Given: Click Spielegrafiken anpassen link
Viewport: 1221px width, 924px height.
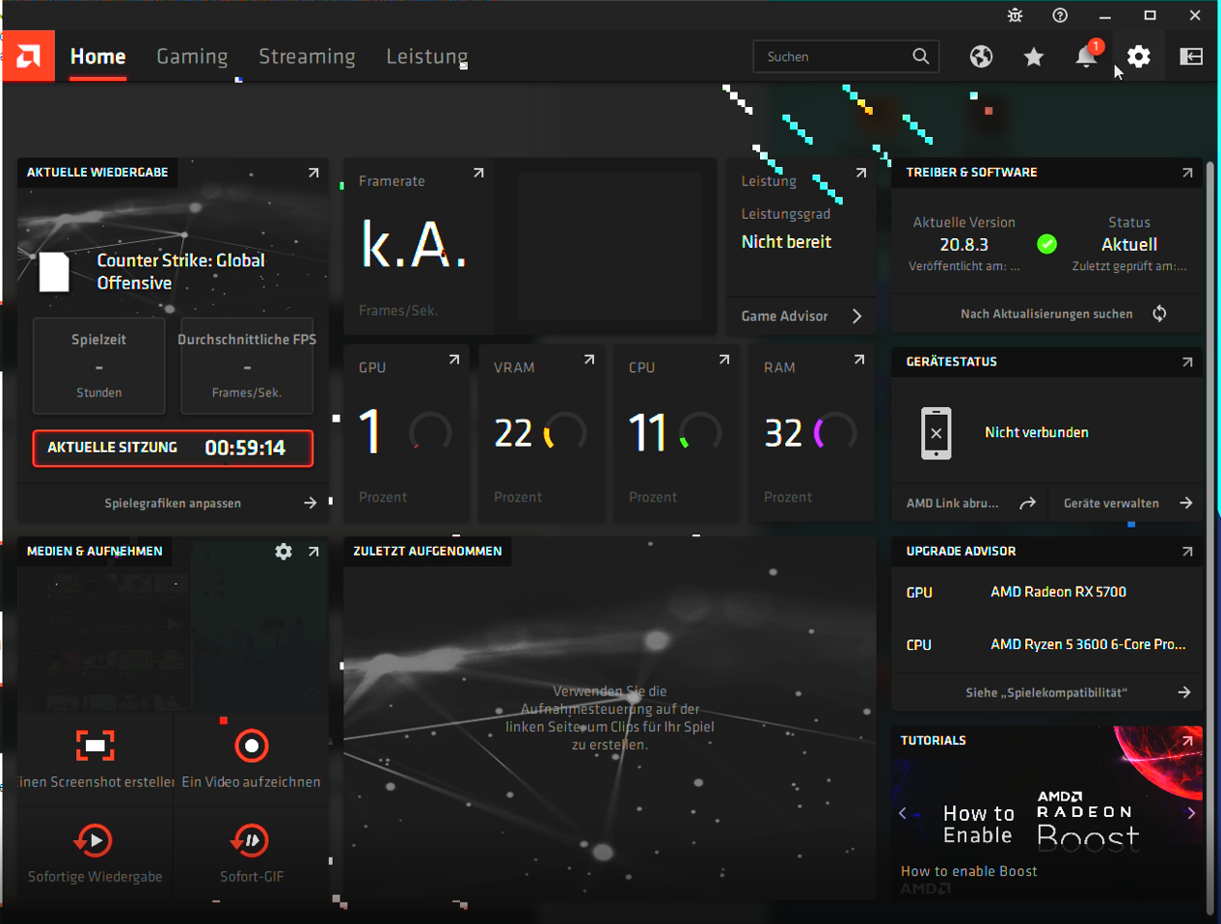Looking at the screenshot, I should [x=173, y=503].
